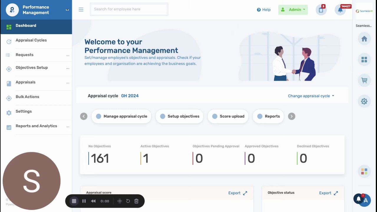This screenshot has width=377, height=212.
Task: Click the multicolored apps icon
Action: coord(364,171)
